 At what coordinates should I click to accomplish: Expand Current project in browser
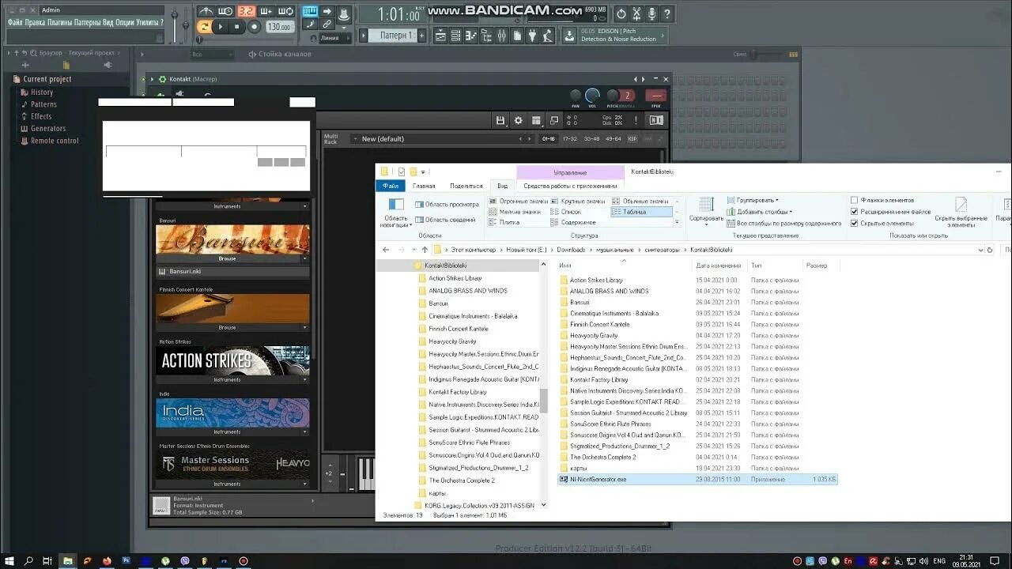click(47, 79)
